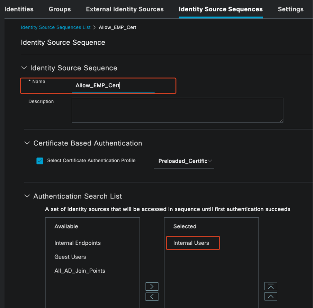Collapse Certificate Based Authentication section
Viewport: 313px width, 308px height.
pyautogui.click(x=27, y=143)
